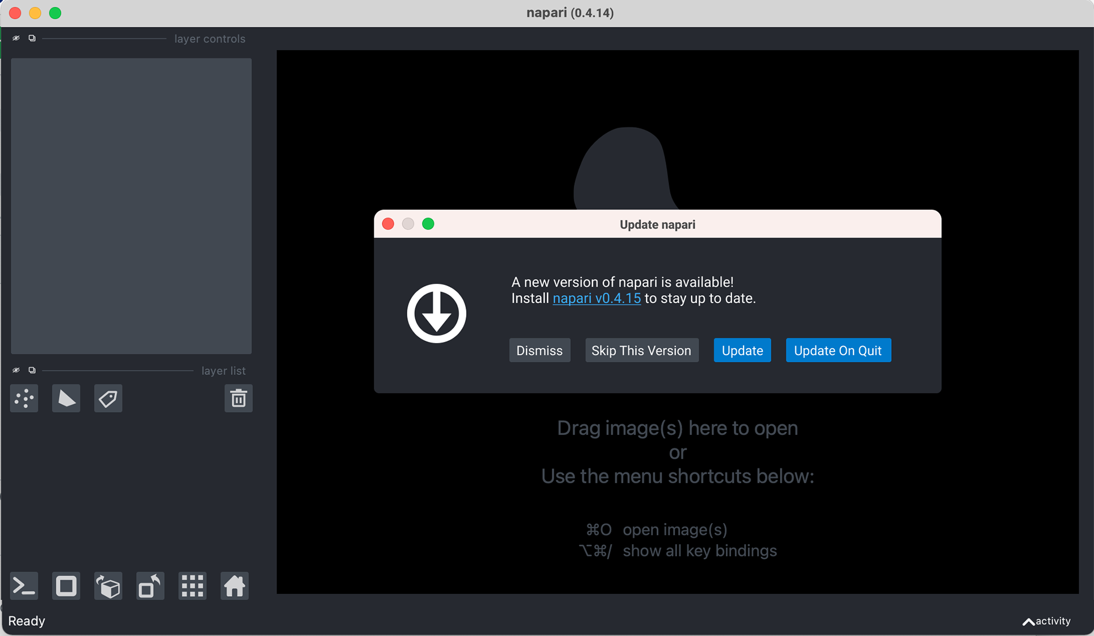Open the IPython console
Viewport: 1094px width, 636px height.
(x=24, y=586)
